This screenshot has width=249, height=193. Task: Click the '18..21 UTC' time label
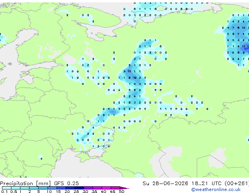(x=206, y=184)
